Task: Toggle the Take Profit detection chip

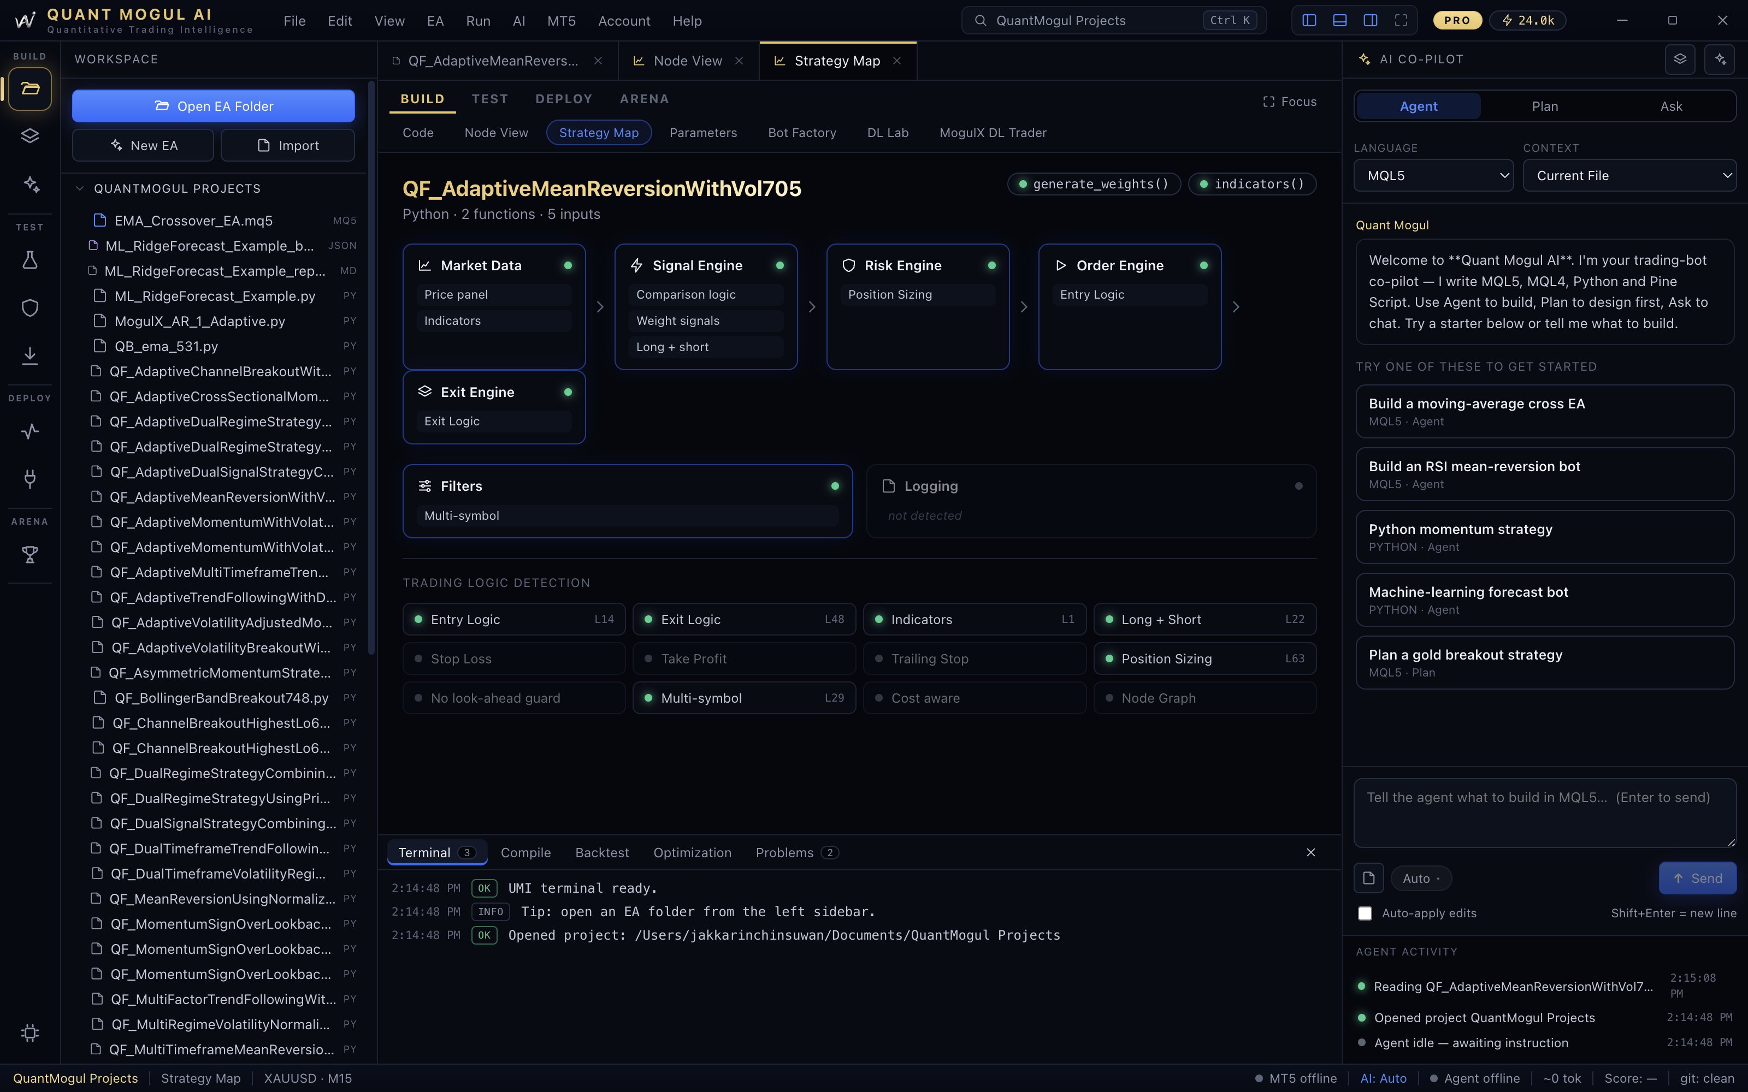Action: click(x=744, y=658)
